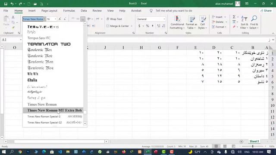Expand the Format cells dropdown
The image size is (276, 155).
[x=226, y=27]
